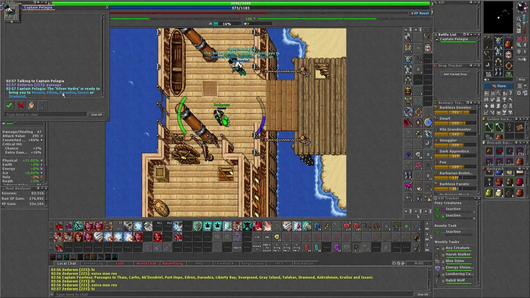Click the vial action bar button
This screenshot has height=298, width=530.
[x=257, y=237]
